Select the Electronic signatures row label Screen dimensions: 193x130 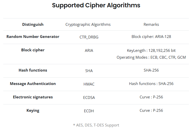[x=33, y=97]
